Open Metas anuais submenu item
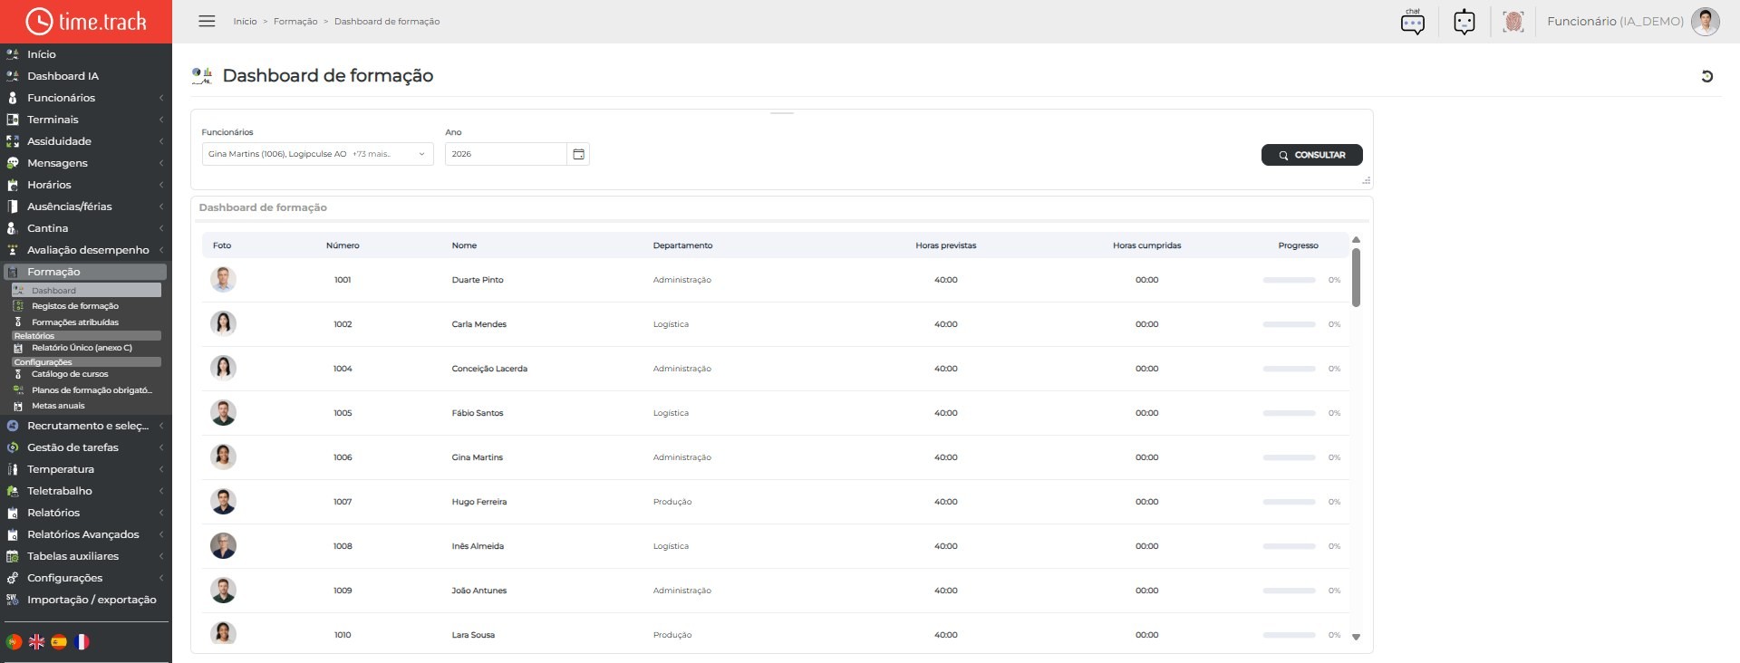The image size is (1740, 663). 58,406
